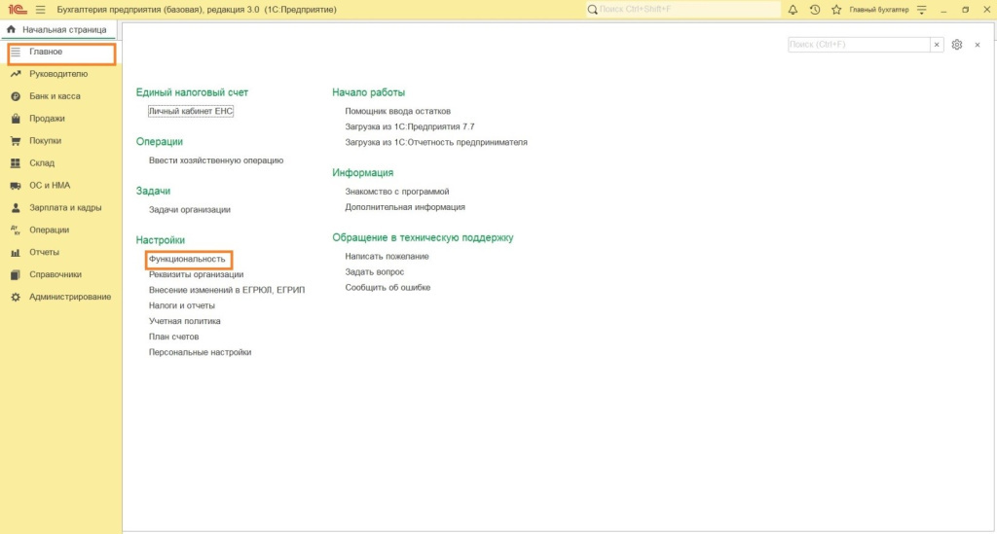The width and height of the screenshot is (997, 534).
Task: Open Личный кабинет ЕНС link
Action: click(x=191, y=111)
